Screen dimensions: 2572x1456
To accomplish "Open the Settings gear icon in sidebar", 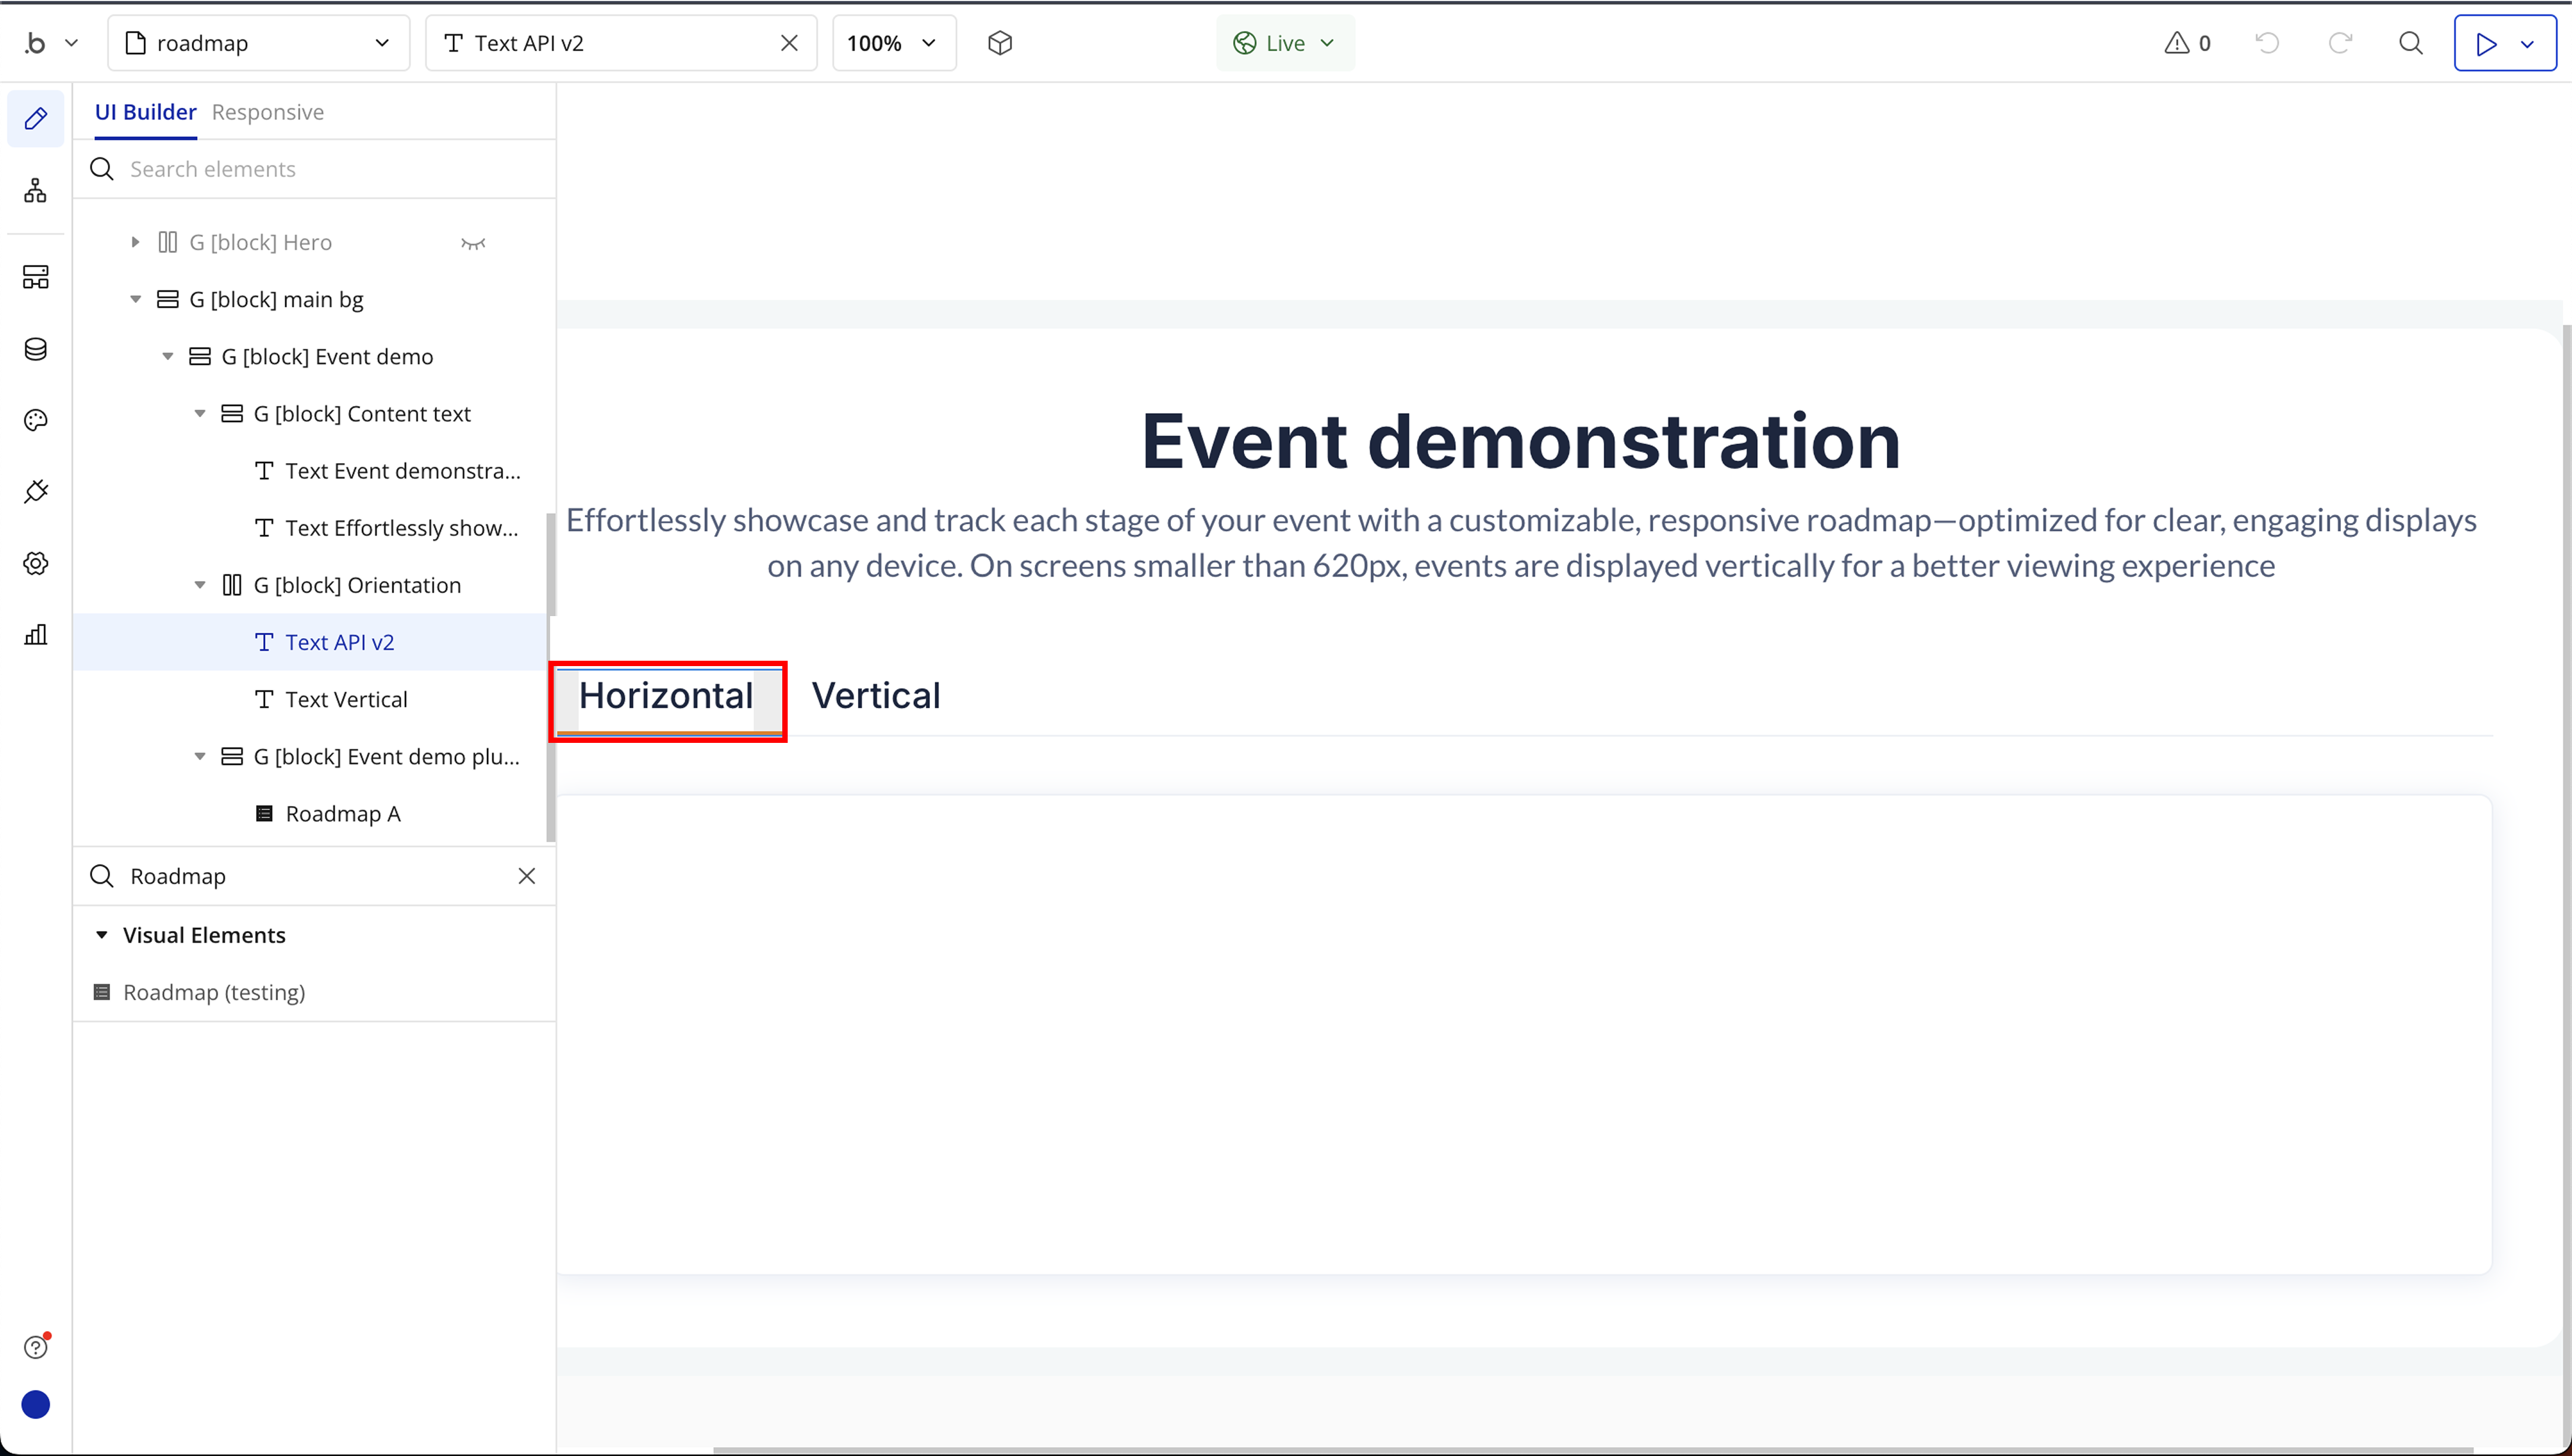I will 36,563.
